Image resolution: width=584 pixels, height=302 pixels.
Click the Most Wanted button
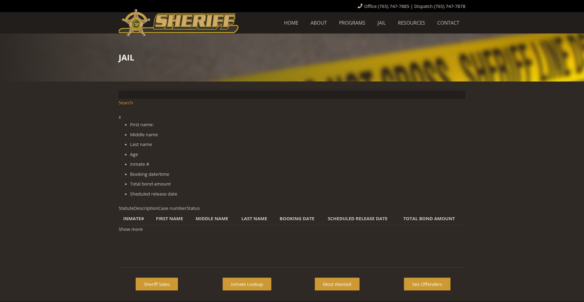[337, 284]
